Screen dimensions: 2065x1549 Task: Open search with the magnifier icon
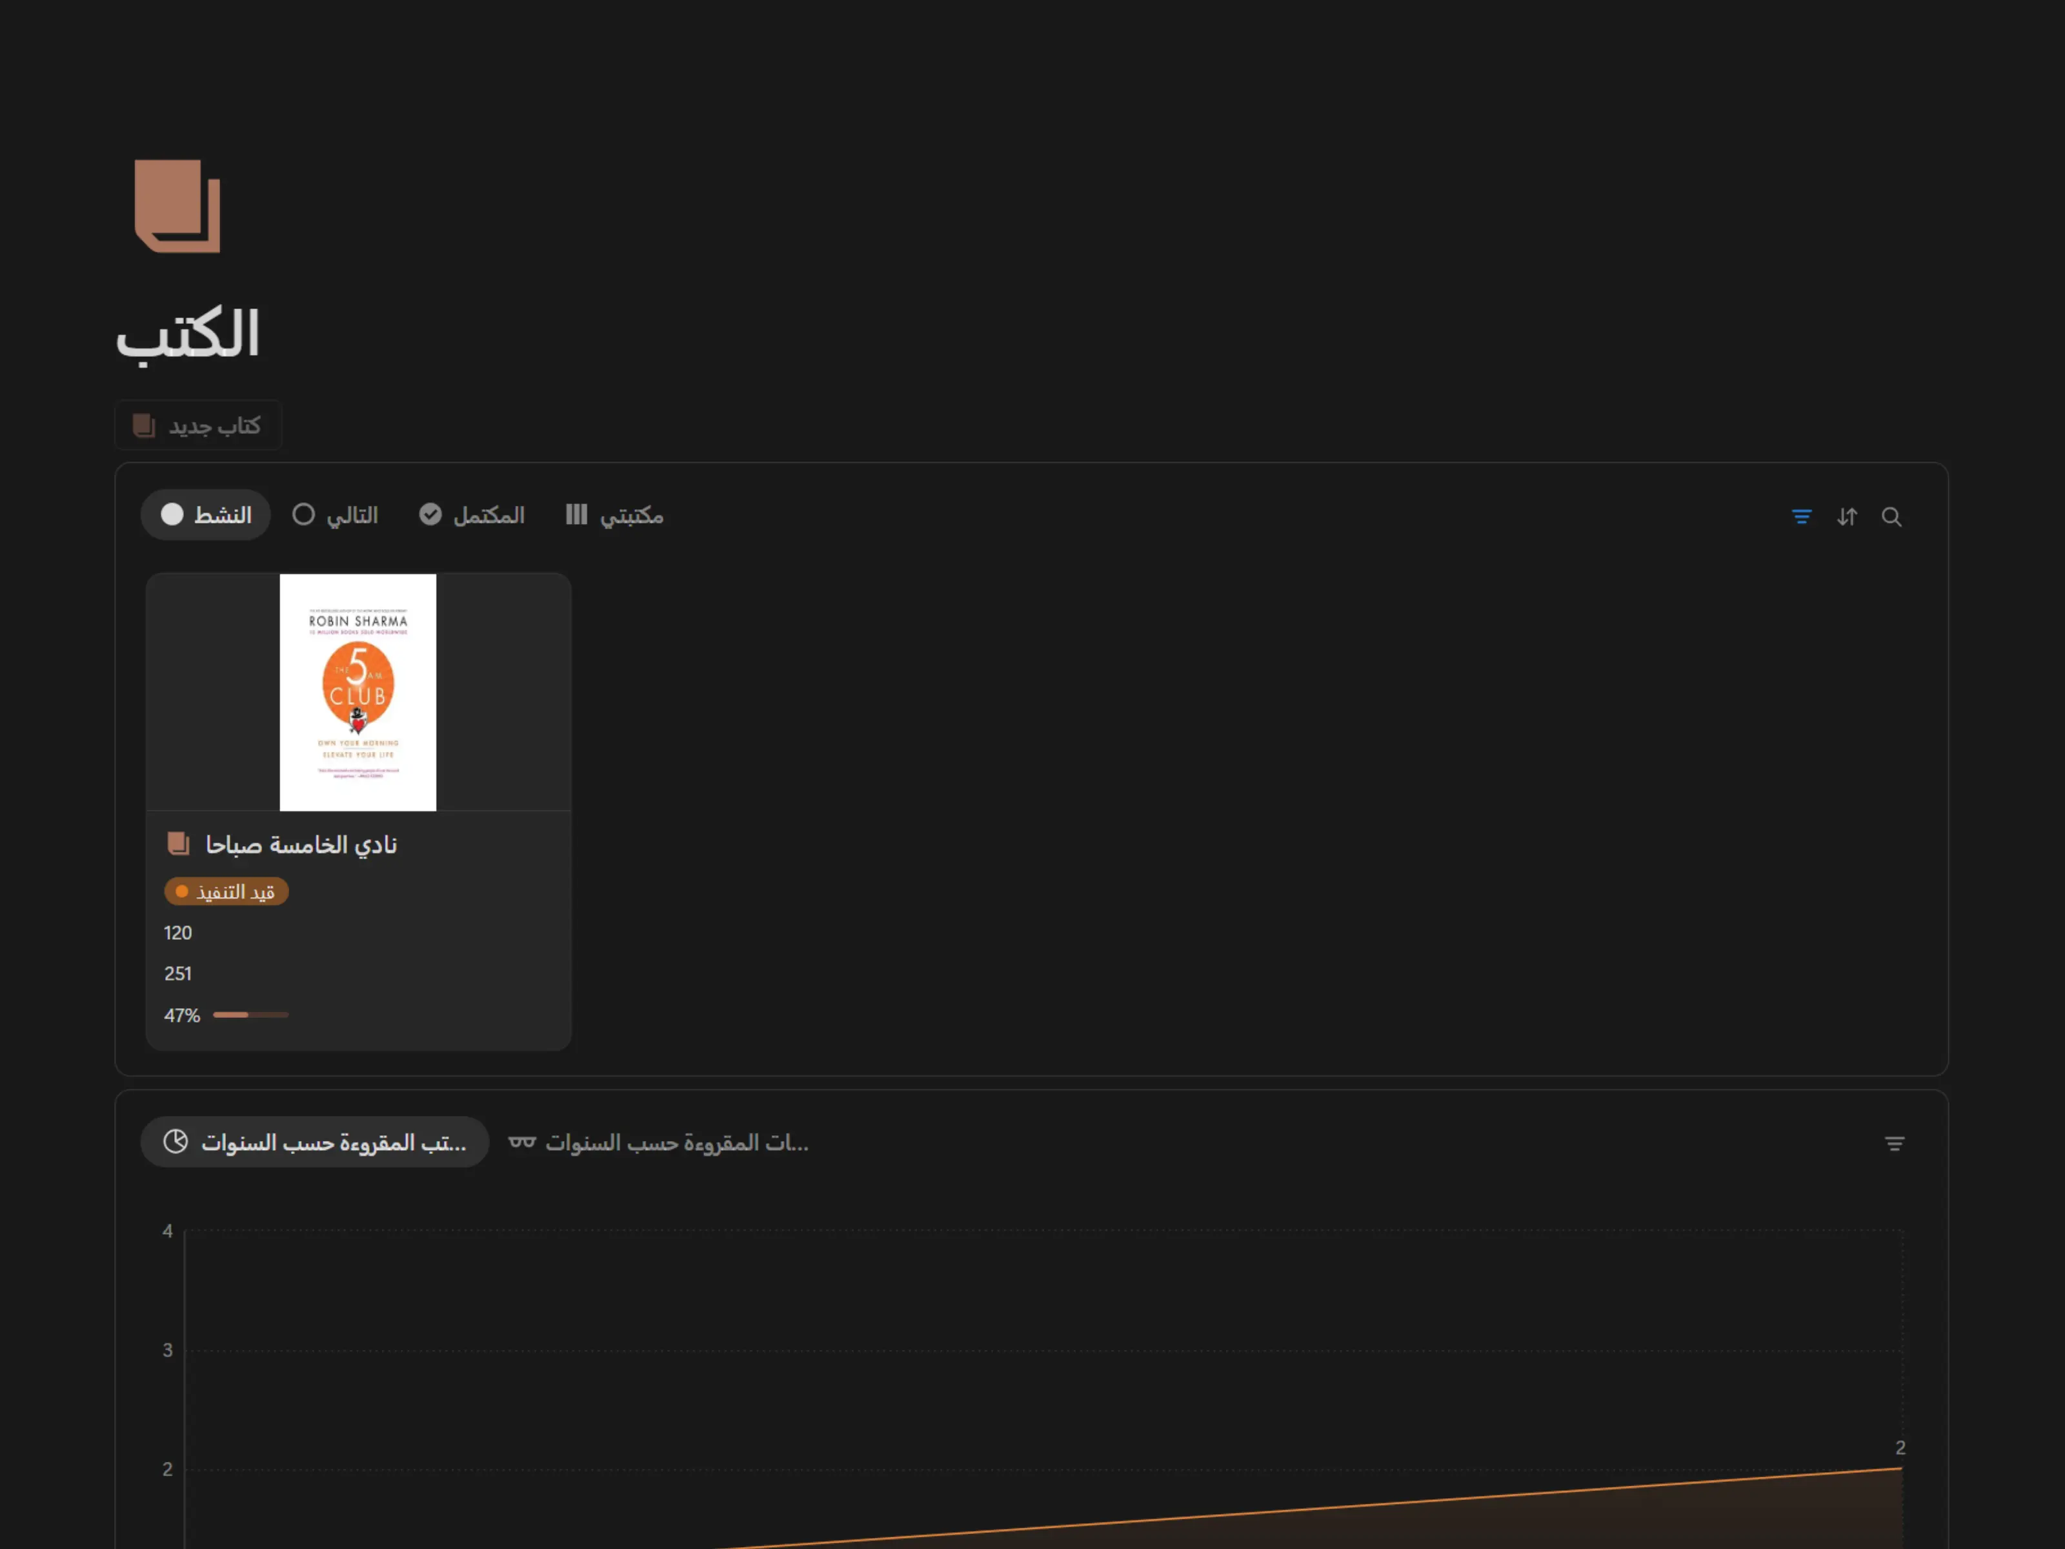1891,516
